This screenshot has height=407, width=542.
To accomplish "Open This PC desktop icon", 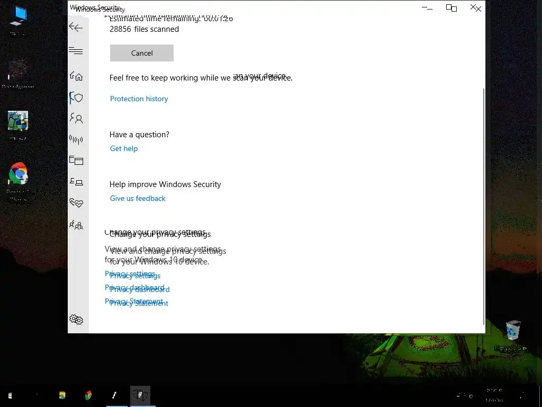I will coord(18,20).
